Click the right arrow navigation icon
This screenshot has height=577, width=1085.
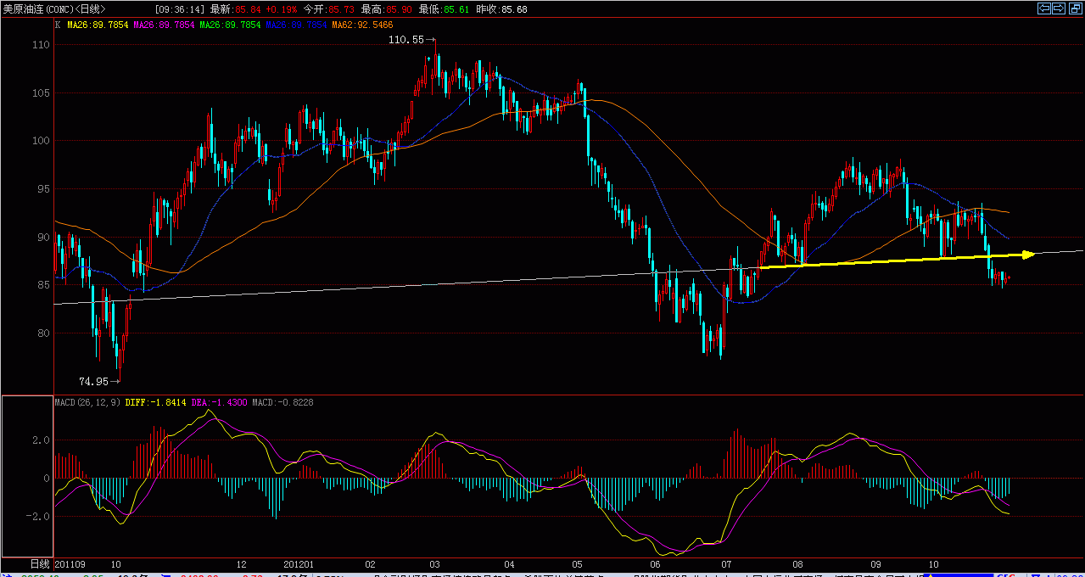(x=1059, y=8)
